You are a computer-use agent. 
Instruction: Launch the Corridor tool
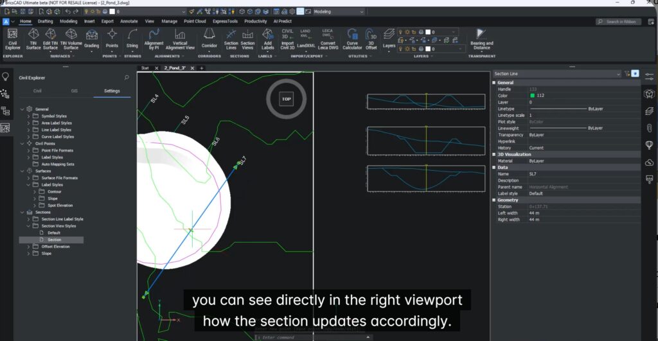pyautogui.click(x=209, y=39)
